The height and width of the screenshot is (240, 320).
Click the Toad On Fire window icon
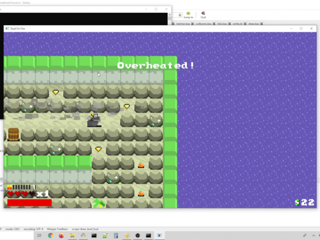7,28
